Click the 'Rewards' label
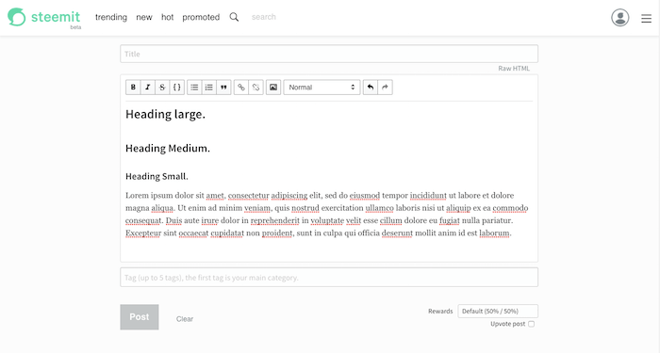Screen dimensions: 660x353 coord(440,312)
